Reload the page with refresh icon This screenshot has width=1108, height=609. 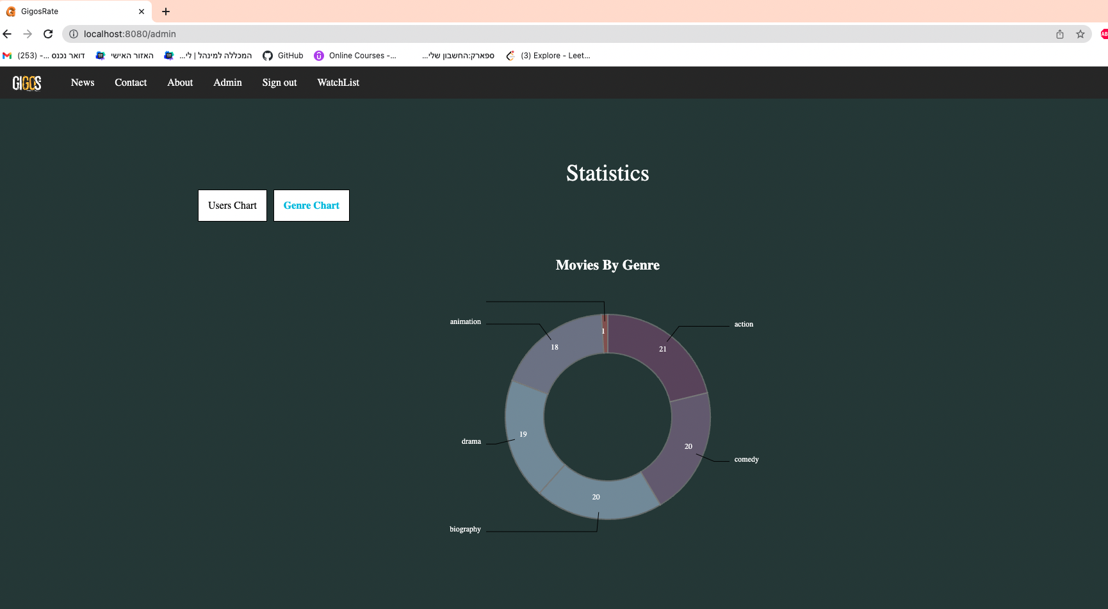(x=48, y=34)
